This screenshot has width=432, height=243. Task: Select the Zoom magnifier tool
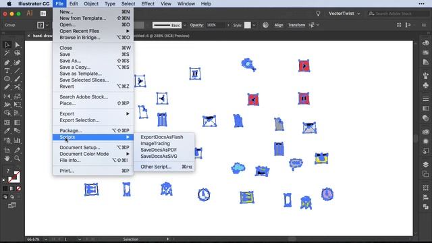(17, 159)
